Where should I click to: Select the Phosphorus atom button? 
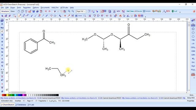[2, 55]
